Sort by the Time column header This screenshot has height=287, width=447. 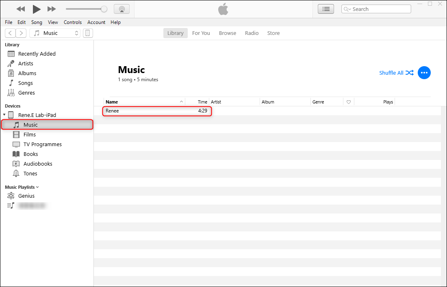[x=197, y=102]
